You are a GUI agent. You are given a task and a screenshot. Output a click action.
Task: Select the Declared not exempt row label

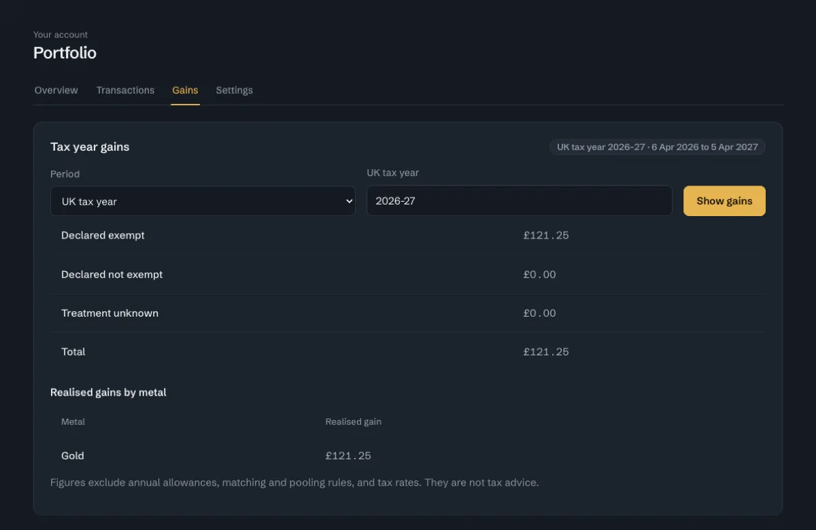click(112, 275)
